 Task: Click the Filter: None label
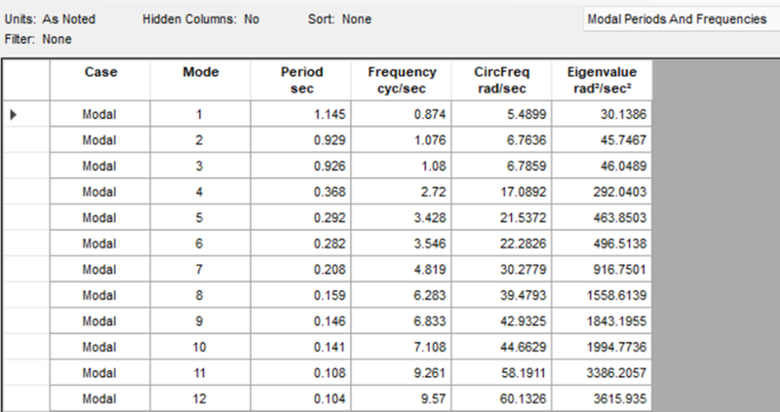coord(38,39)
